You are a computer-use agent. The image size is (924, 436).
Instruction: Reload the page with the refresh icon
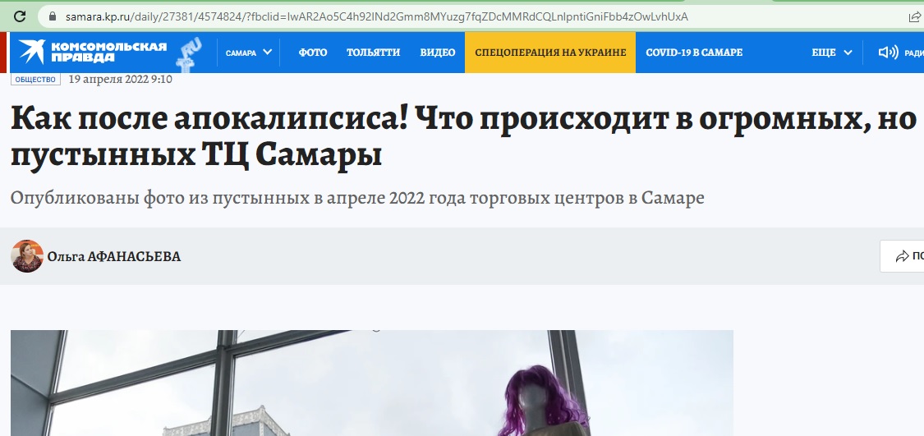[21, 16]
